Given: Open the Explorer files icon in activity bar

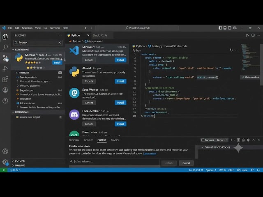Looking at the screenshot, I should pos(5,37).
